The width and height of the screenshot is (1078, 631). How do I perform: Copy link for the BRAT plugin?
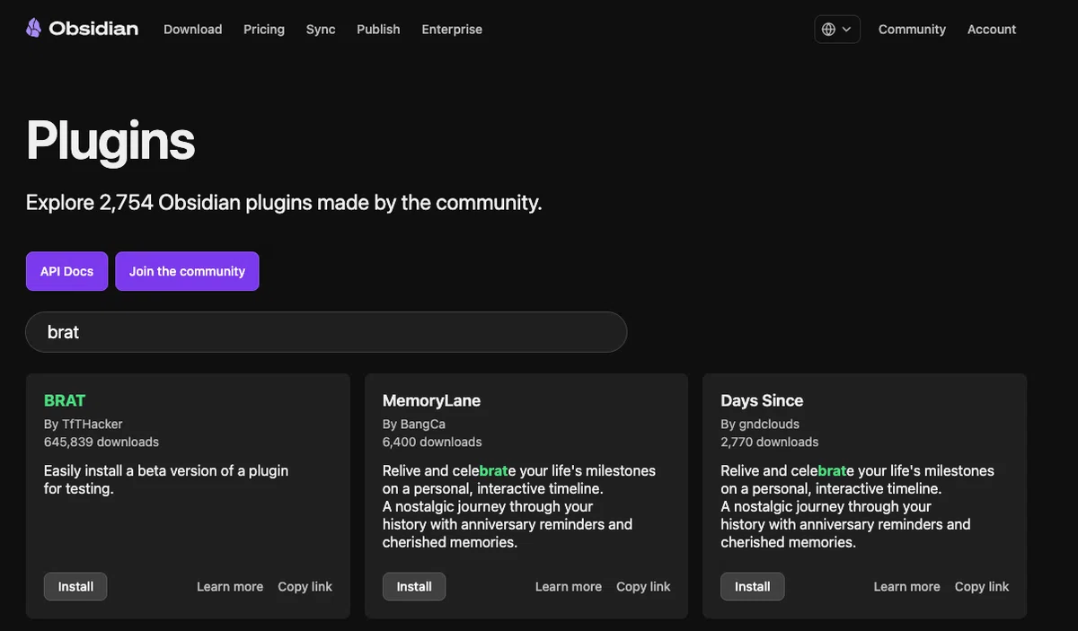pos(305,586)
